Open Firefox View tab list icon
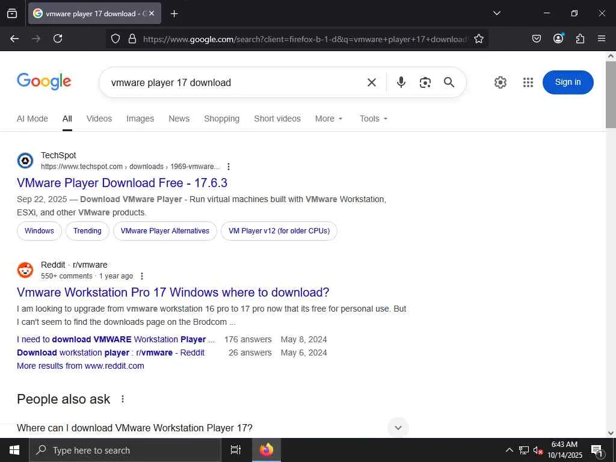This screenshot has width=616, height=462. click(x=12, y=13)
